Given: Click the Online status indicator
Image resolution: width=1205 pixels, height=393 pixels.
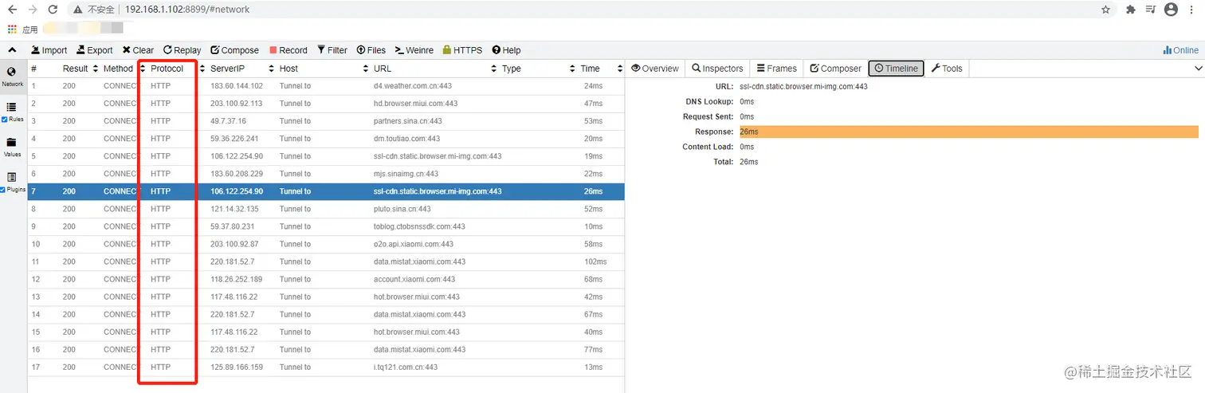Looking at the screenshot, I should click(x=1180, y=50).
